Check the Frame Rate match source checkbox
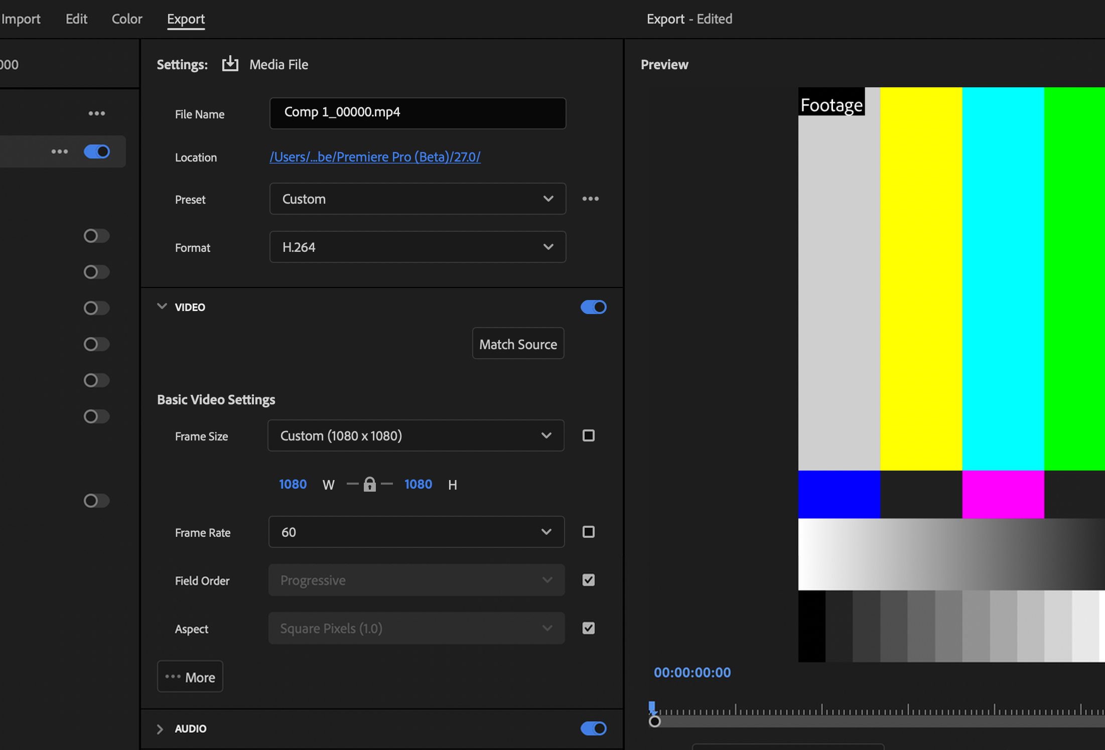The height and width of the screenshot is (750, 1105). point(589,532)
